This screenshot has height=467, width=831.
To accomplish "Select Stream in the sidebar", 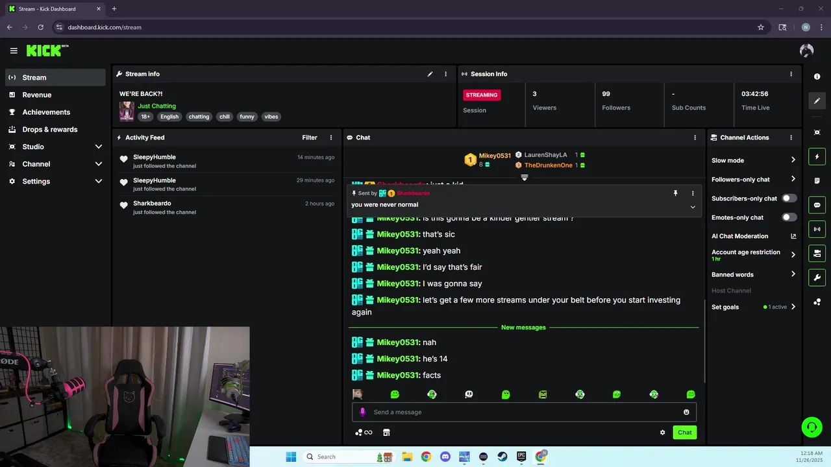I will [x=55, y=77].
